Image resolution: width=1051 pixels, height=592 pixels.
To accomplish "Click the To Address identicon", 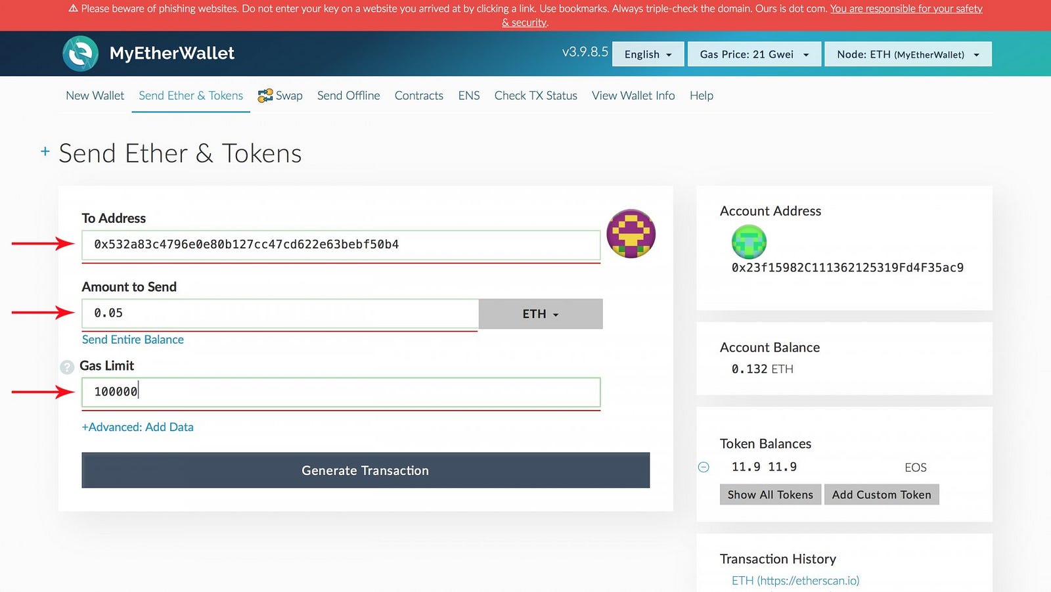I will point(631,234).
